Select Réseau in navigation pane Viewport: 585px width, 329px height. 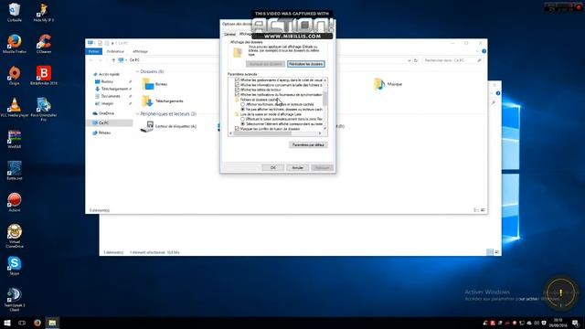click(104, 133)
